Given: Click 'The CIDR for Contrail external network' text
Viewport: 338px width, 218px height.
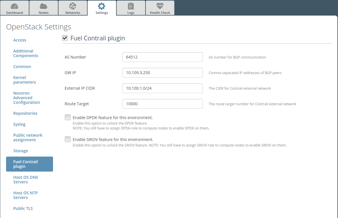Looking at the screenshot, I should [x=239, y=89].
